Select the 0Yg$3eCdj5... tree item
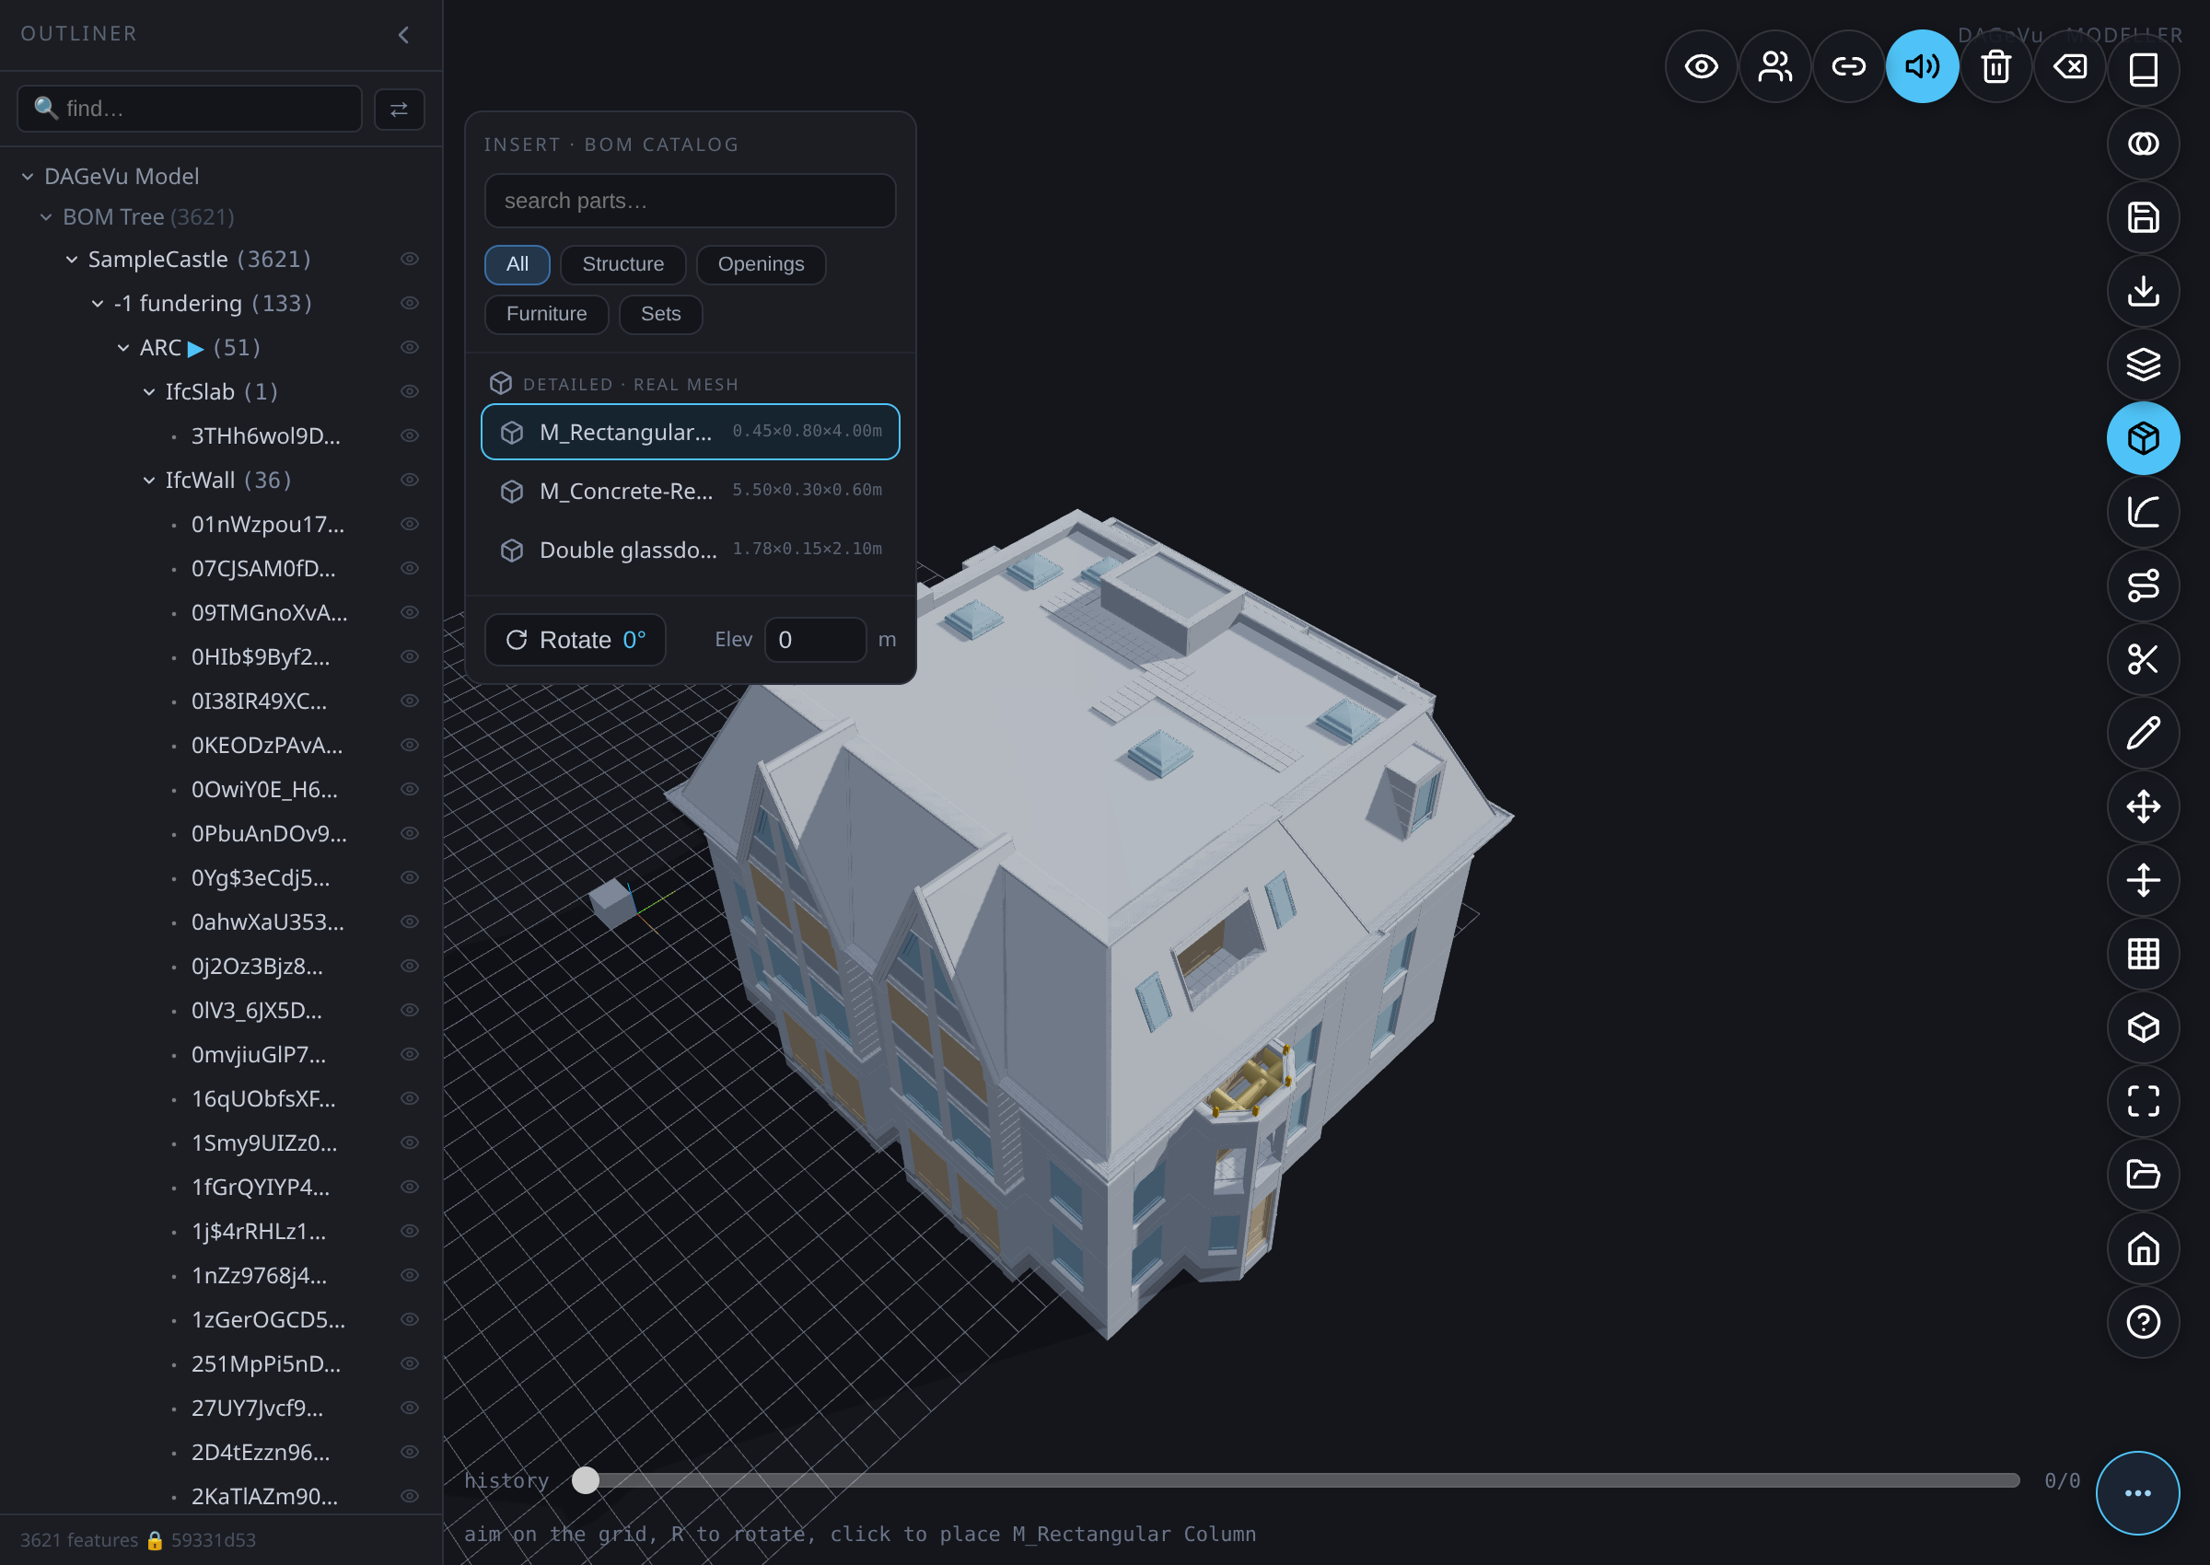2210x1565 pixels. tap(261, 878)
